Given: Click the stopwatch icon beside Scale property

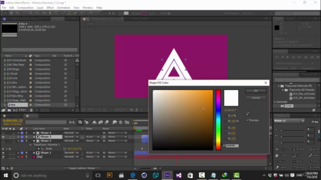Looking at the screenshot, I should tap(38, 149).
